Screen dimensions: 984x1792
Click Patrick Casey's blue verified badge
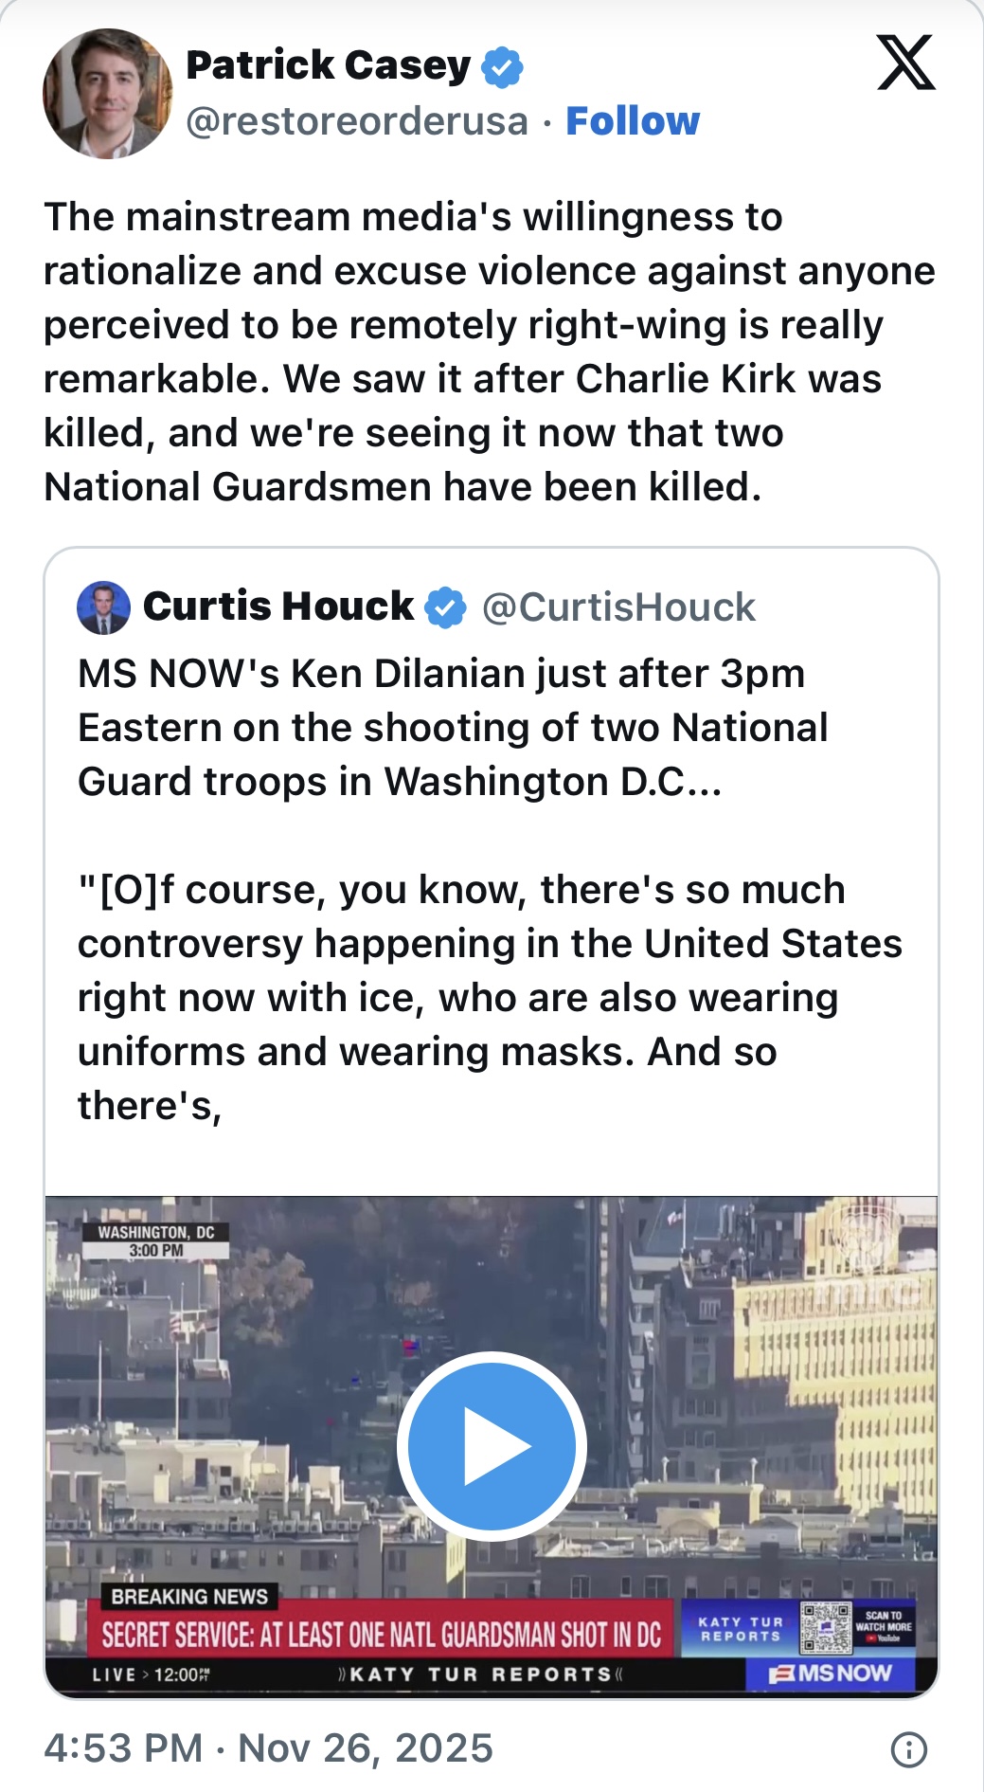[x=502, y=66]
